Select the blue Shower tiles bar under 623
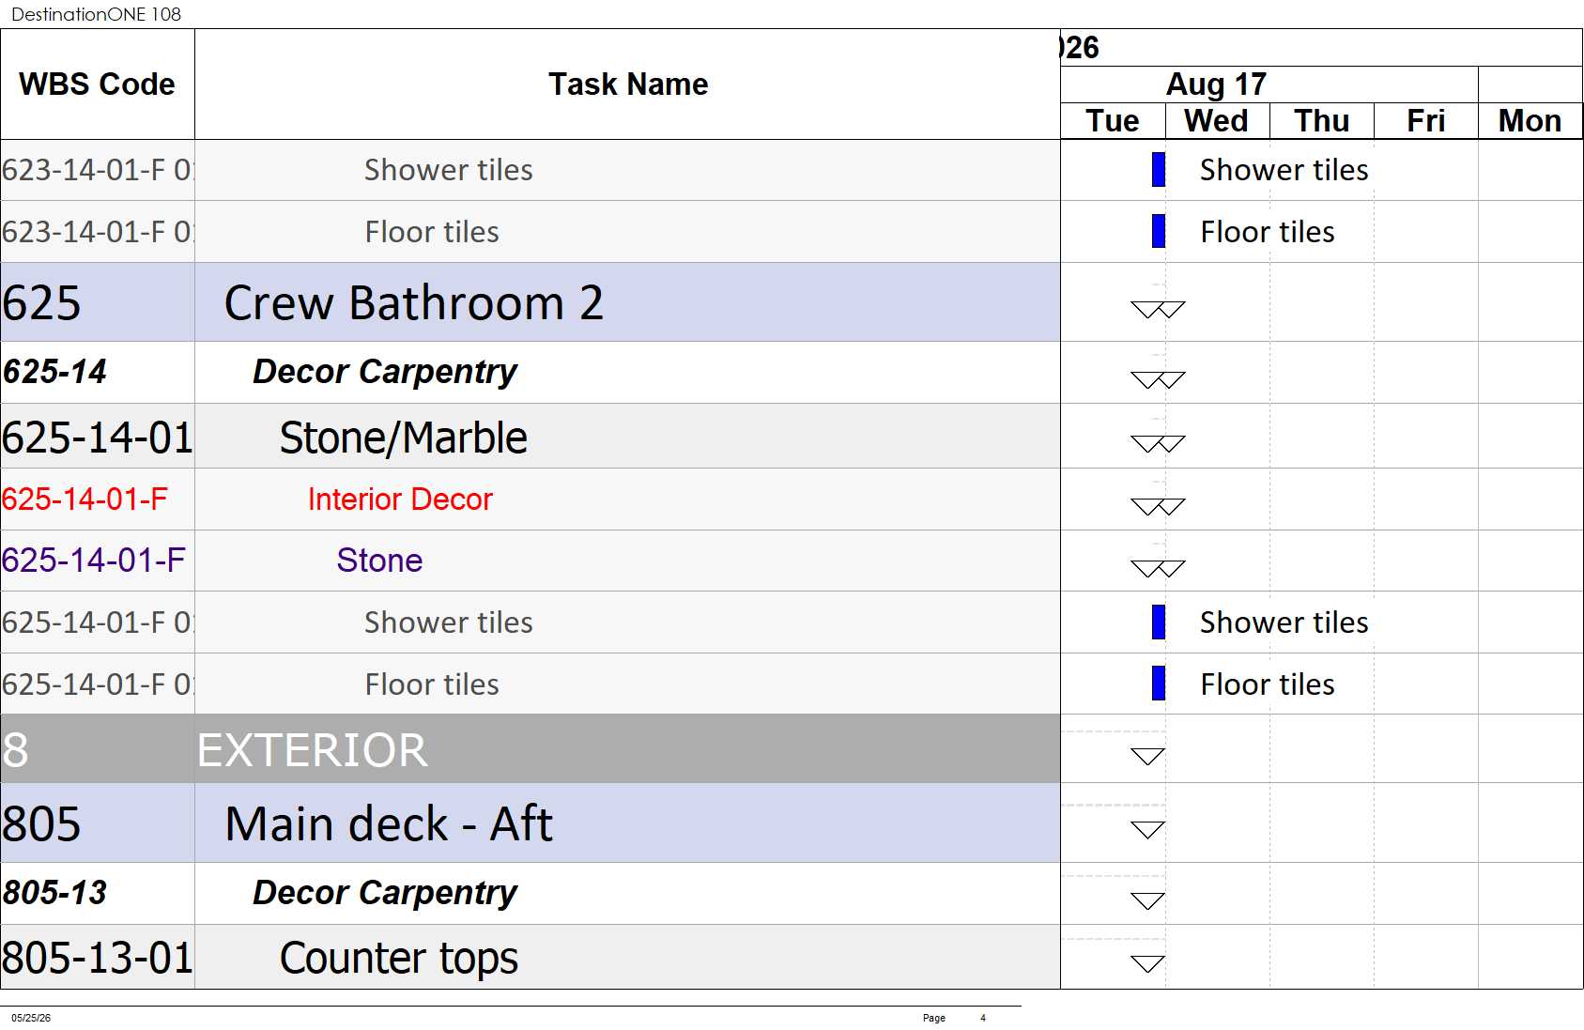 [x=1159, y=170]
